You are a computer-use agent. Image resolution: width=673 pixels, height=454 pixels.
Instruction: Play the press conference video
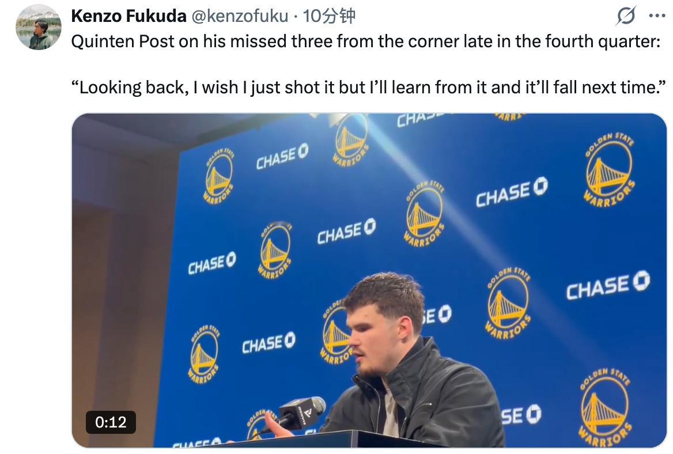pos(369,280)
